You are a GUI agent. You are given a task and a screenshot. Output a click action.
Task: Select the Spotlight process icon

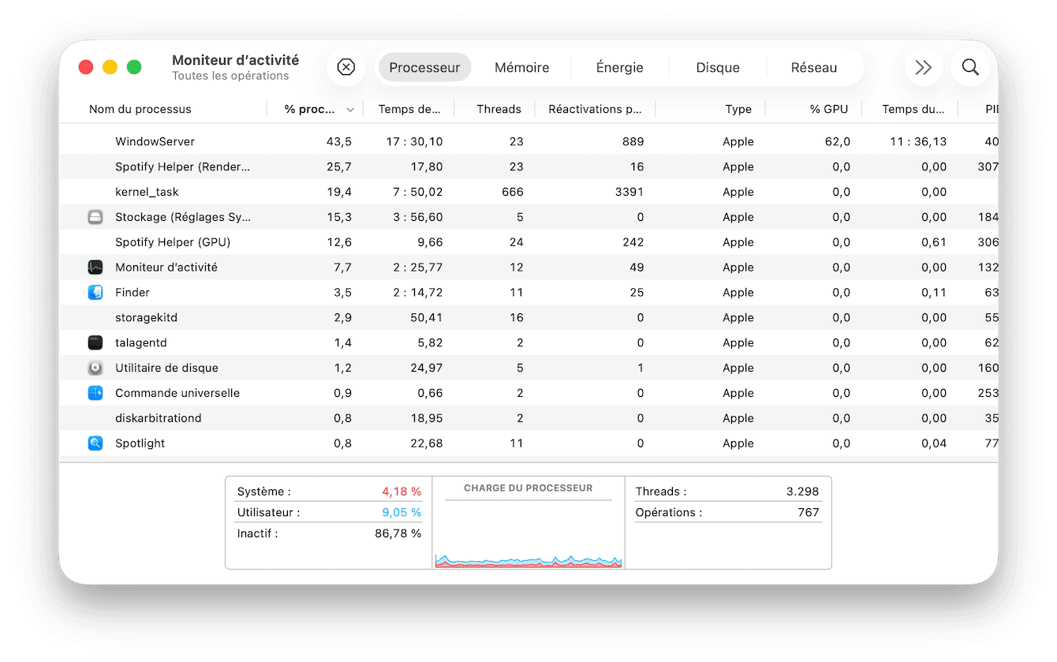point(95,443)
